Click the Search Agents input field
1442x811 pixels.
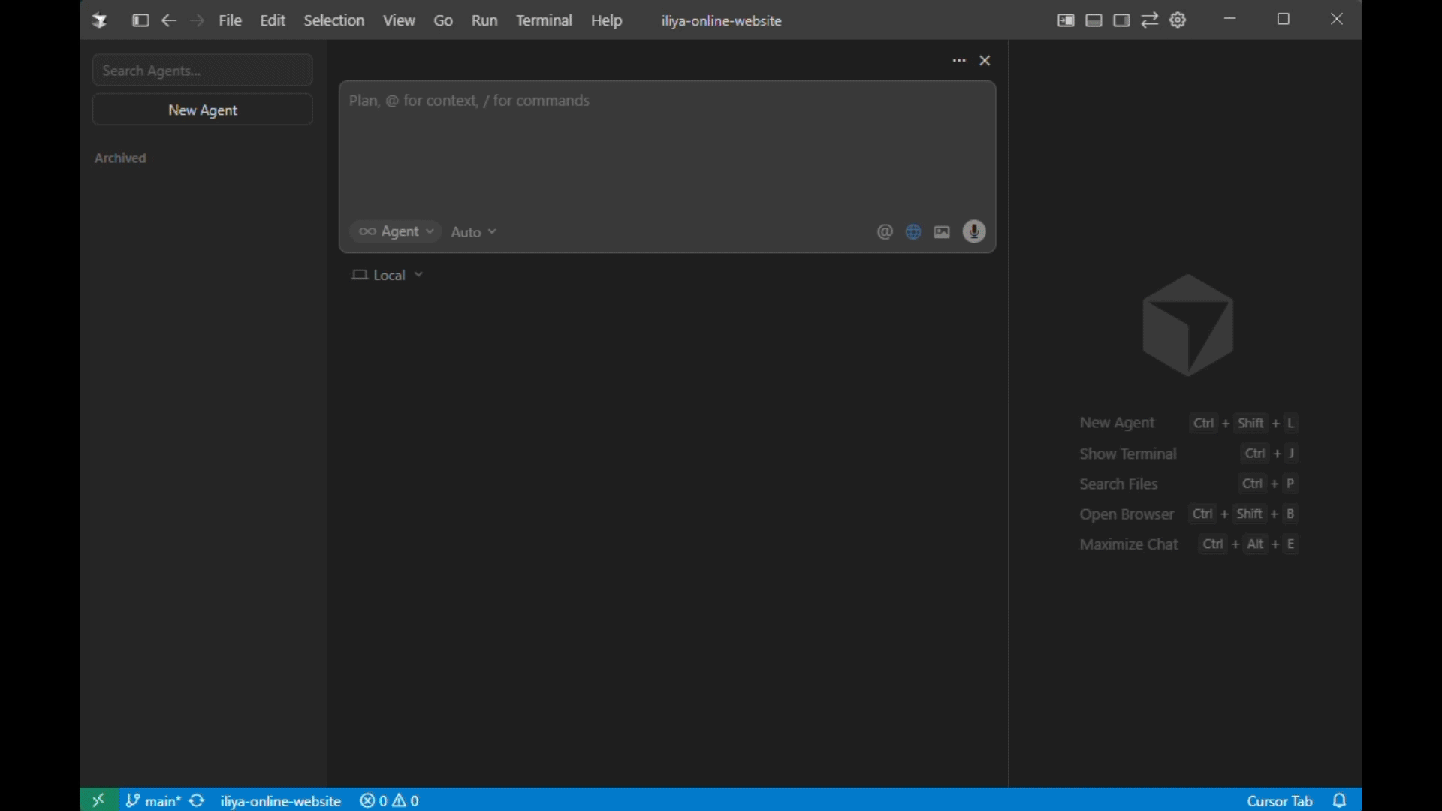pos(203,71)
